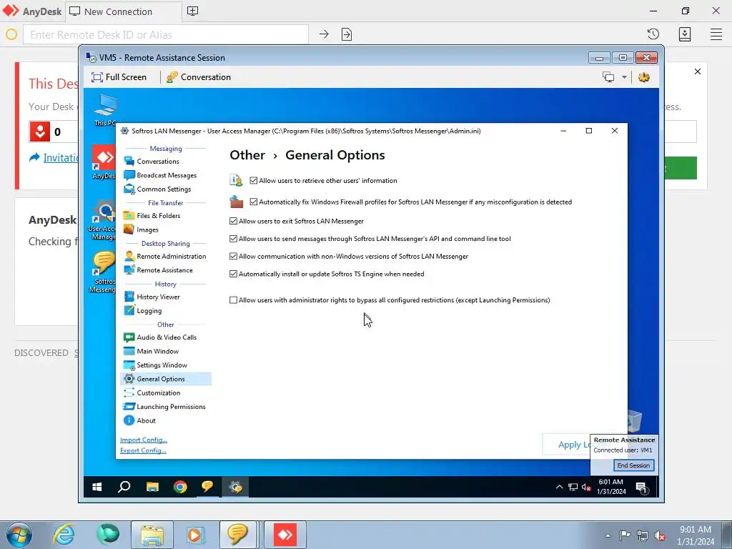Screen dimensions: 732x549
Task: Open This PC desktop icon remotely
Action: click(104, 110)
